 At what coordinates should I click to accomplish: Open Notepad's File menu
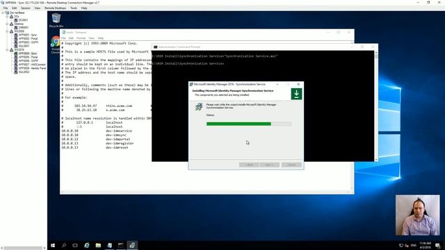63,38
